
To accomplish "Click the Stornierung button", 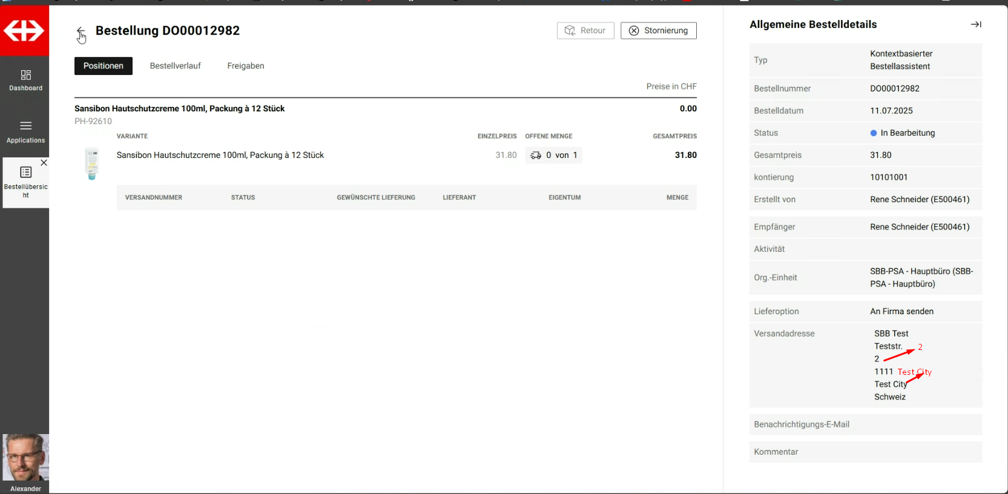I will (x=658, y=31).
